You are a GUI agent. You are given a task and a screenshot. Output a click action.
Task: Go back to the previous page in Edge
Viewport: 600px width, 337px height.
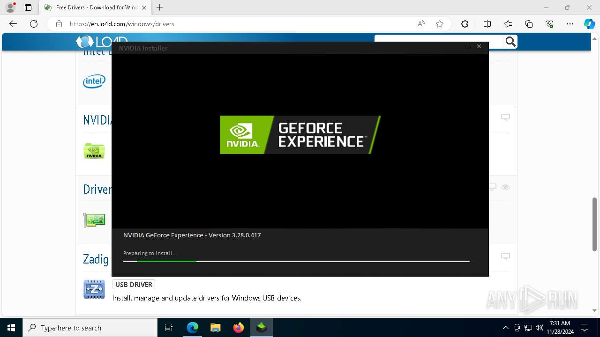[13, 24]
